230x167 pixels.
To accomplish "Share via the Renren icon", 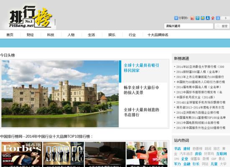I will (x=207, y=18).
